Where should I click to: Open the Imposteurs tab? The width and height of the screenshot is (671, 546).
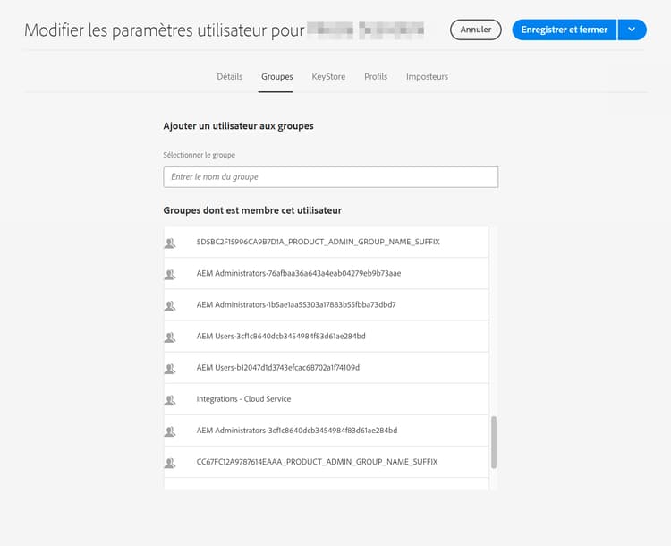(x=427, y=77)
